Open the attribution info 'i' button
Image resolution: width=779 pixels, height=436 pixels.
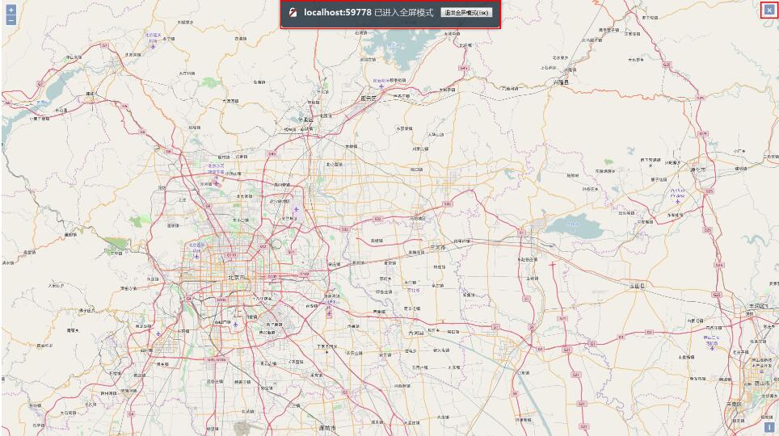(768, 426)
